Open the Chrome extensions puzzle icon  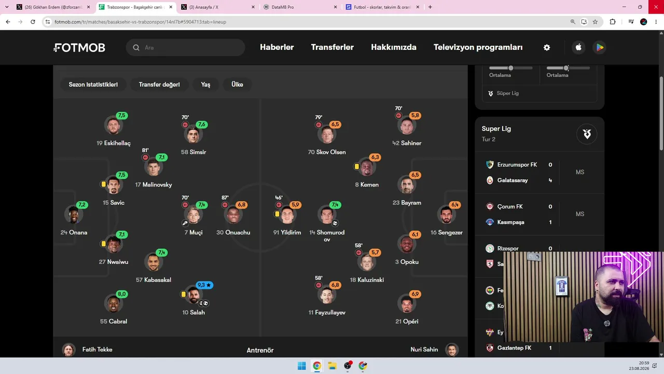coord(613,22)
